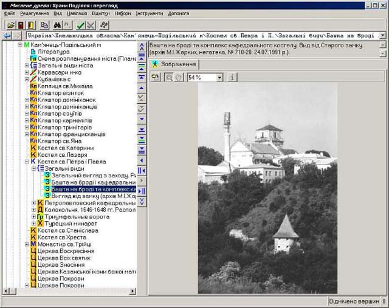Screen dimensions: 389x308
Task: Click the binoculars search icon
Action: click(58, 25)
